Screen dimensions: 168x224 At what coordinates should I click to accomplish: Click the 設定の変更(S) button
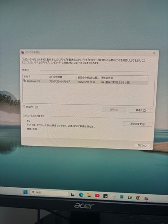(137, 124)
